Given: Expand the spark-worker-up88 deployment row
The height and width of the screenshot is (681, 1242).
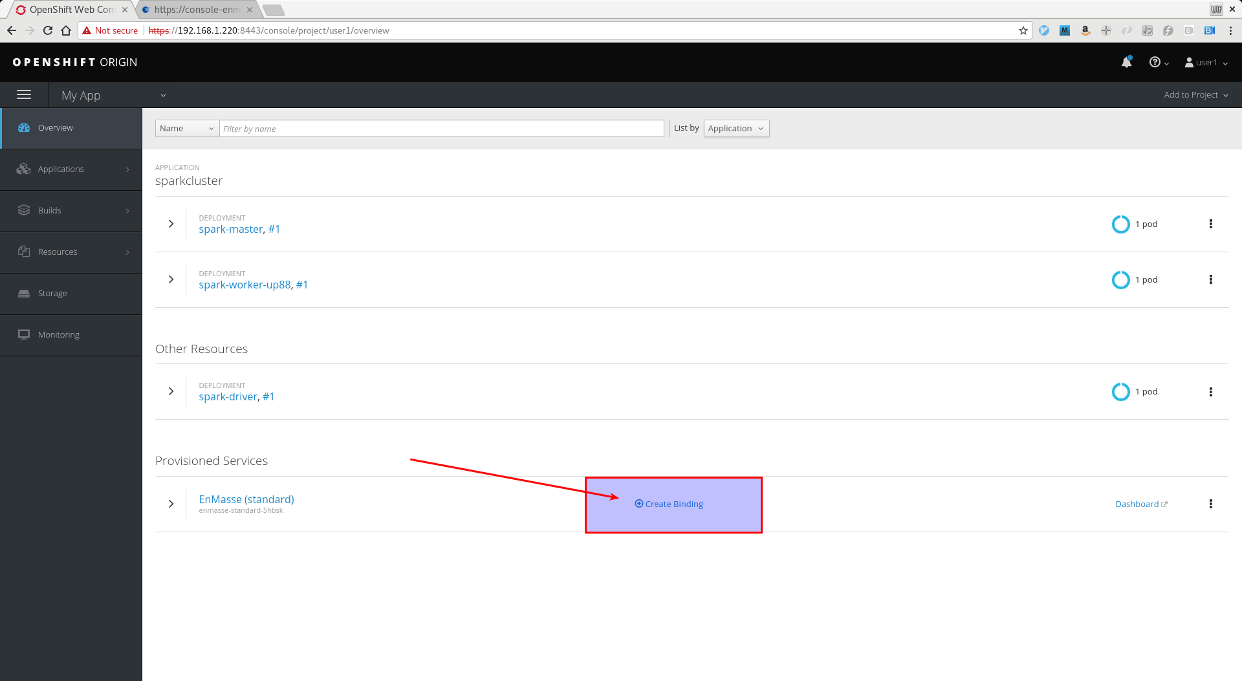Looking at the screenshot, I should [x=171, y=279].
